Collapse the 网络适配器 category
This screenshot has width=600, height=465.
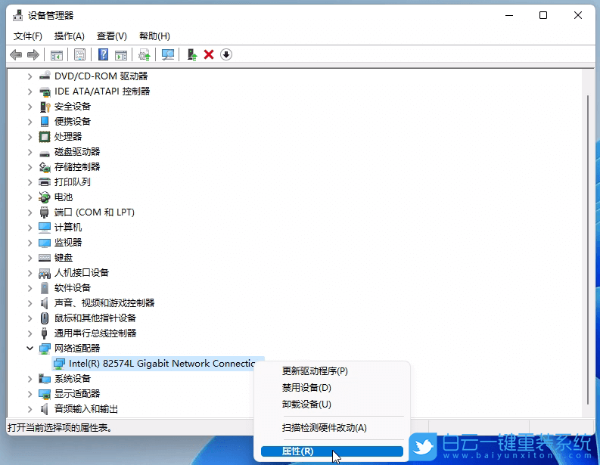pyautogui.click(x=30, y=349)
